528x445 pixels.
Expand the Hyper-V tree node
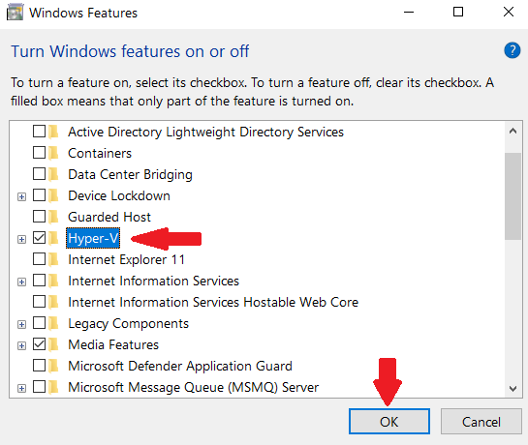[21, 239]
